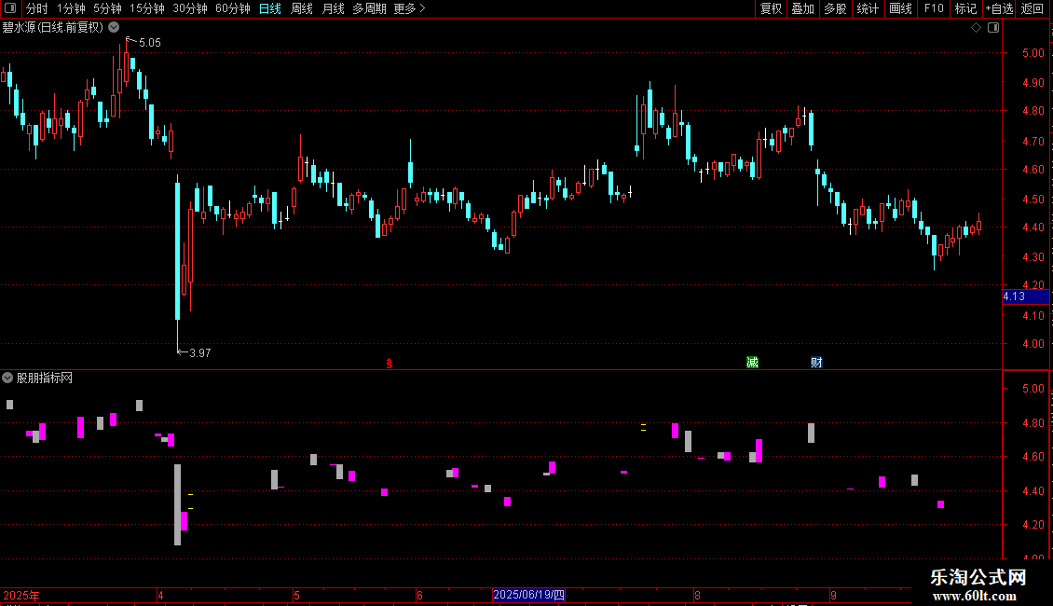The image size is (1053, 606).
Task: Click the 复权 adjustment button
Action: [771, 8]
